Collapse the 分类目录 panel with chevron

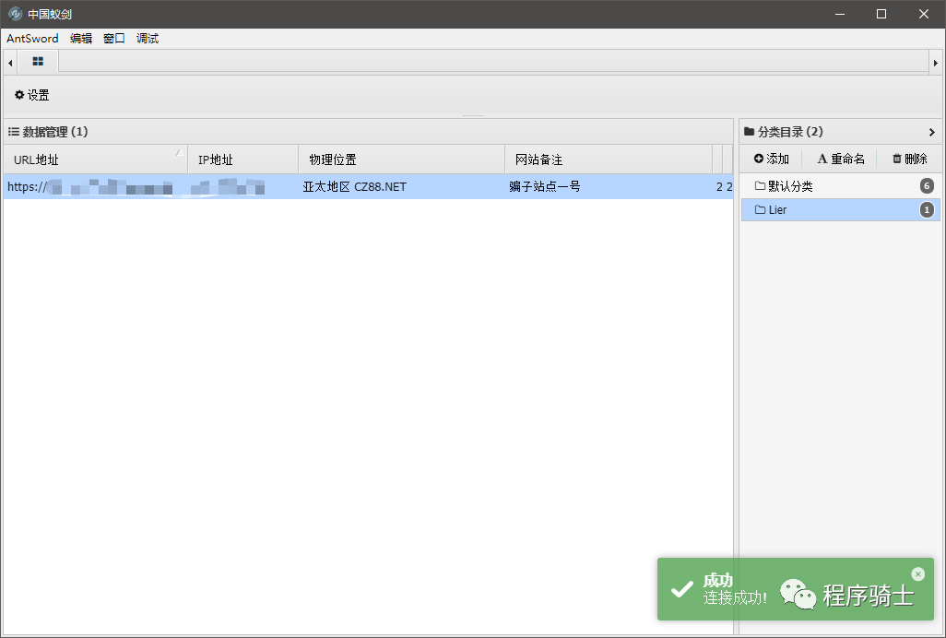click(x=931, y=132)
